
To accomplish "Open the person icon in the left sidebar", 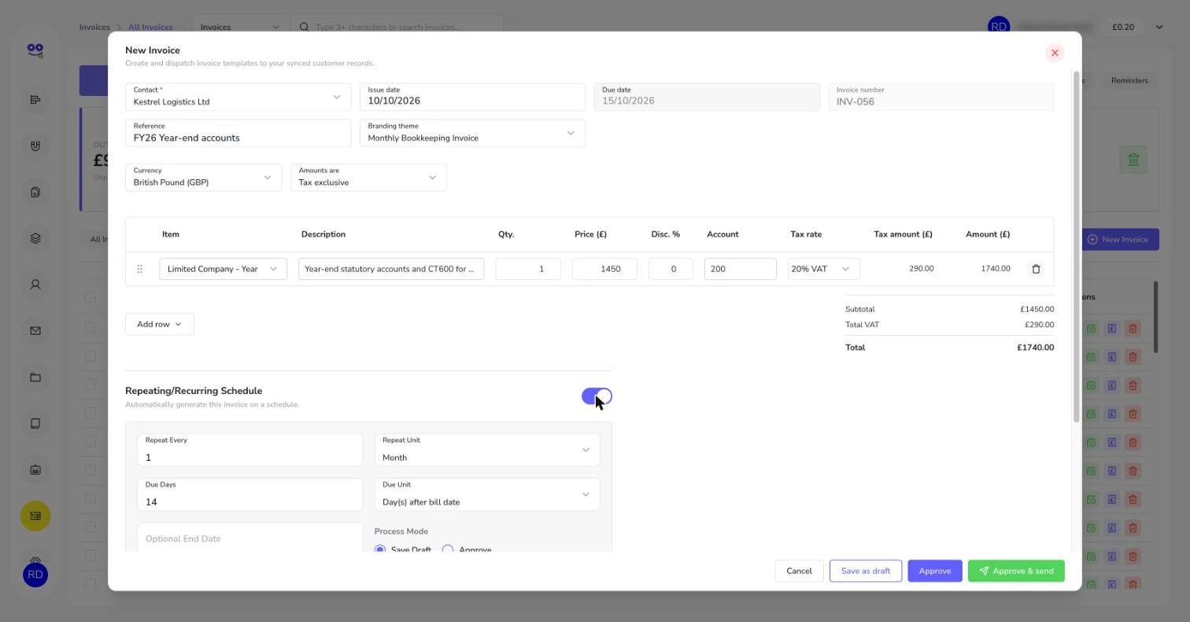I will pyautogui.click(x=35, y=285).
